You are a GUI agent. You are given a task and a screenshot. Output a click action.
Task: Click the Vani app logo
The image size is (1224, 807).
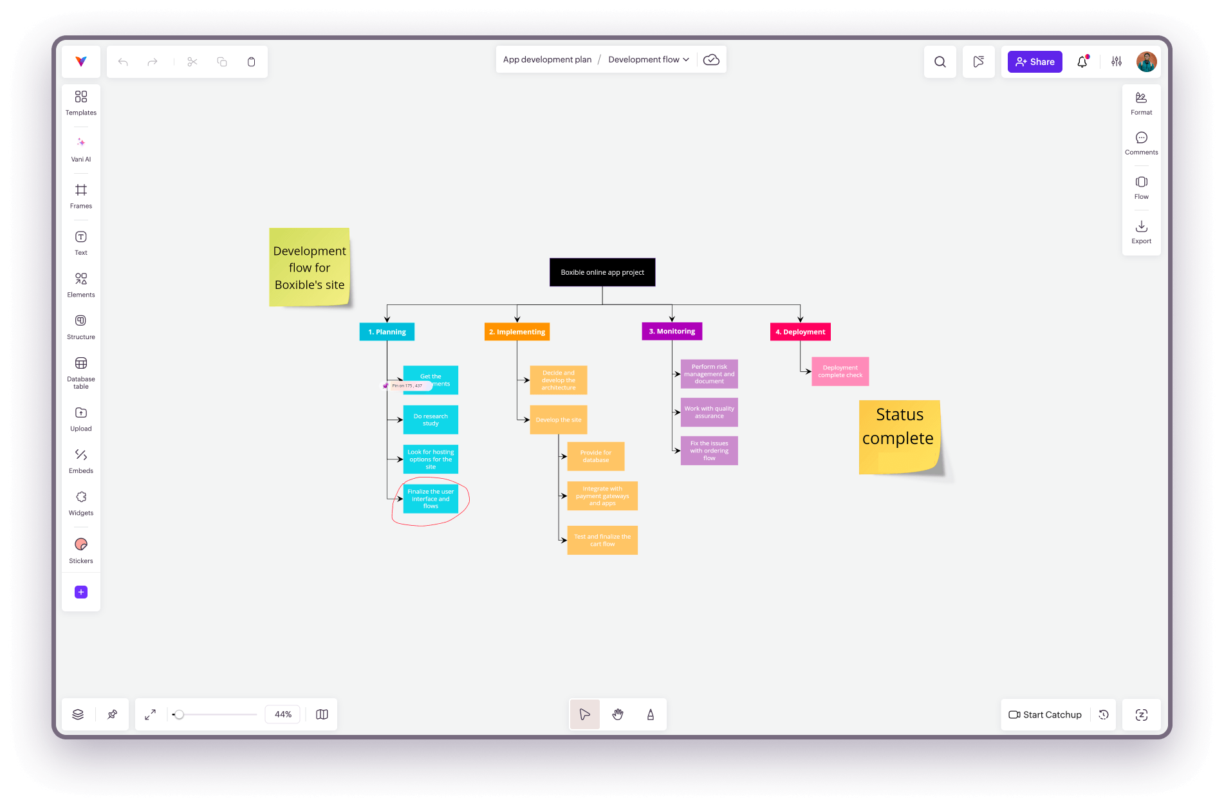tap(81, 62)
